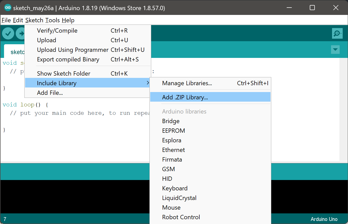Open the Help menu
This screenshot has height=224, width=348.
click(x=68, y=20)
